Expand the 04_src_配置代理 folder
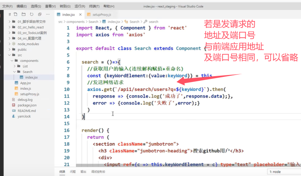This screenshot has width=301, height=176. pos(29,38)
